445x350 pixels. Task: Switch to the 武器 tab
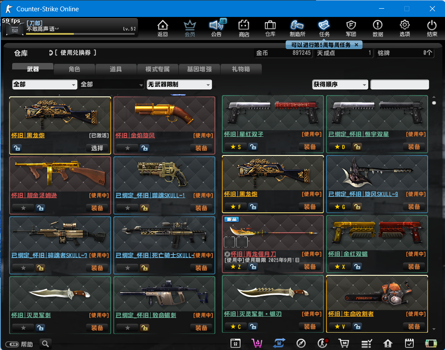[33, 69]
